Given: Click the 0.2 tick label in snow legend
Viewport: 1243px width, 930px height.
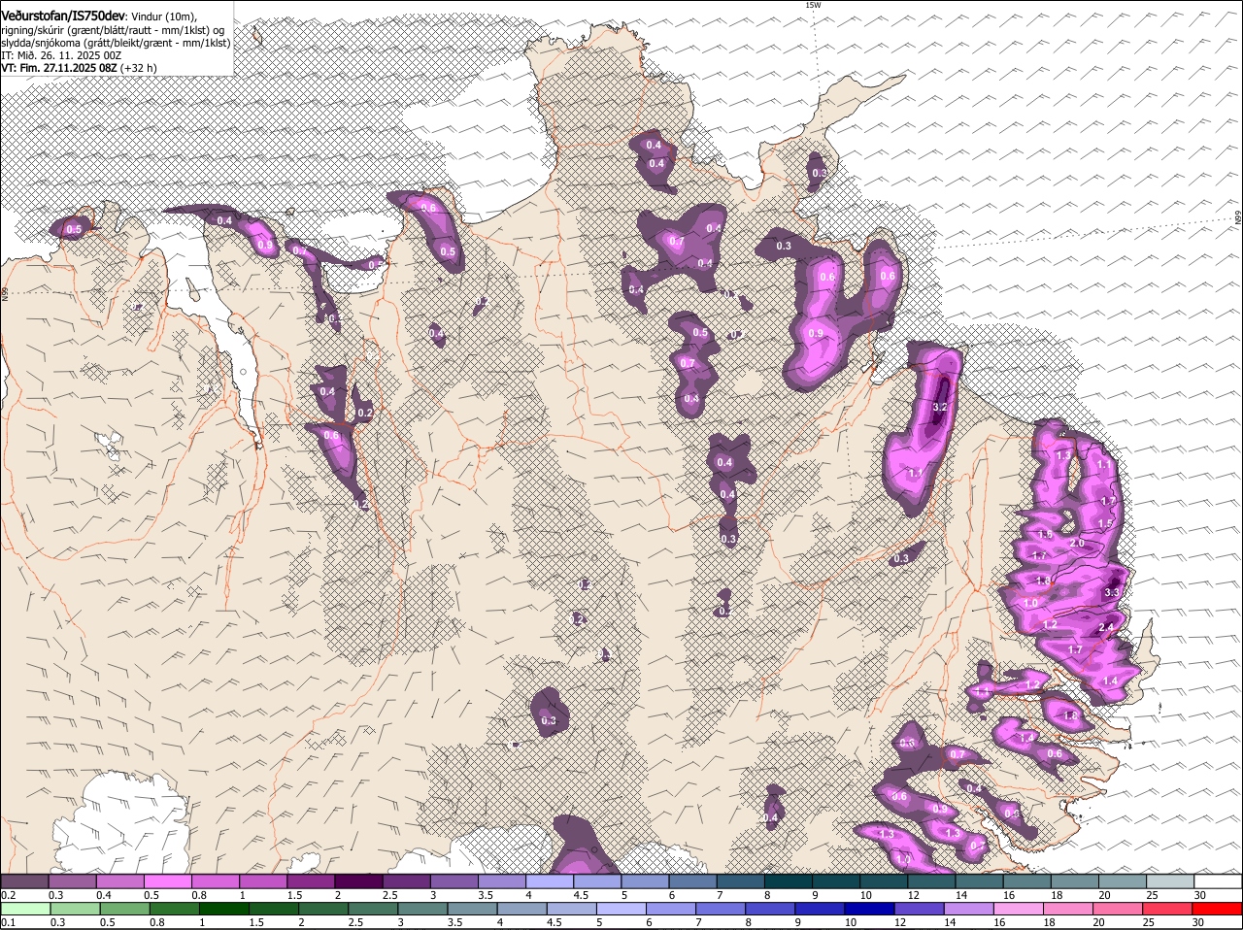Looking at the screenshot, I should coord(8,895).
